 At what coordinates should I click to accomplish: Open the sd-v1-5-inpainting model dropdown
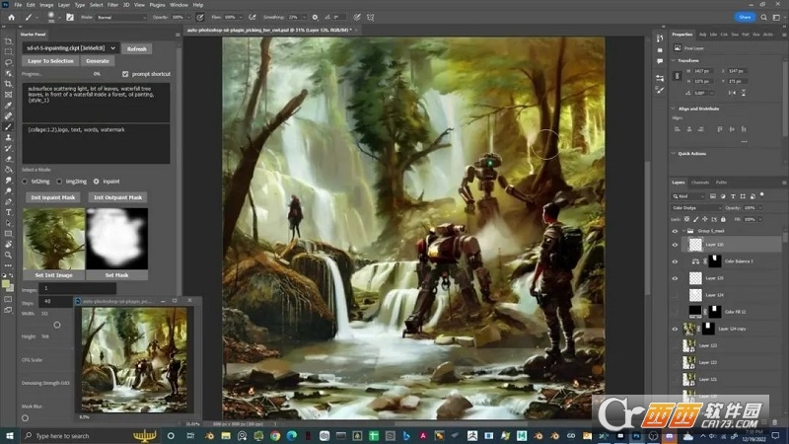tap(70, 48)
